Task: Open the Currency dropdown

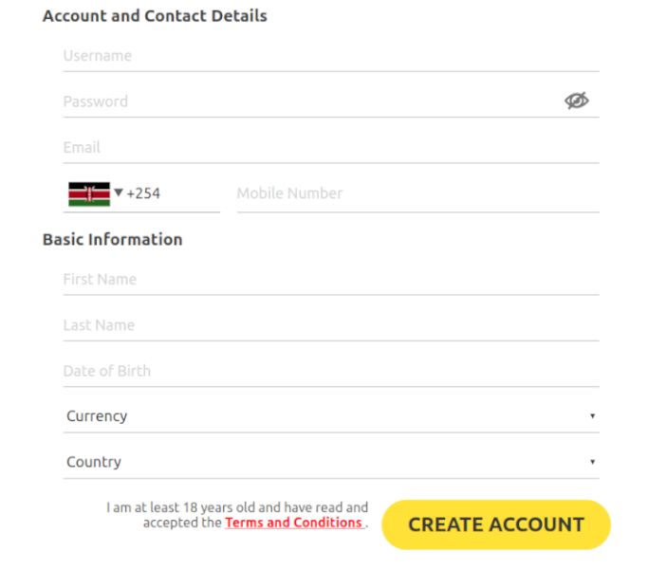Action: [x=331, y=416]
